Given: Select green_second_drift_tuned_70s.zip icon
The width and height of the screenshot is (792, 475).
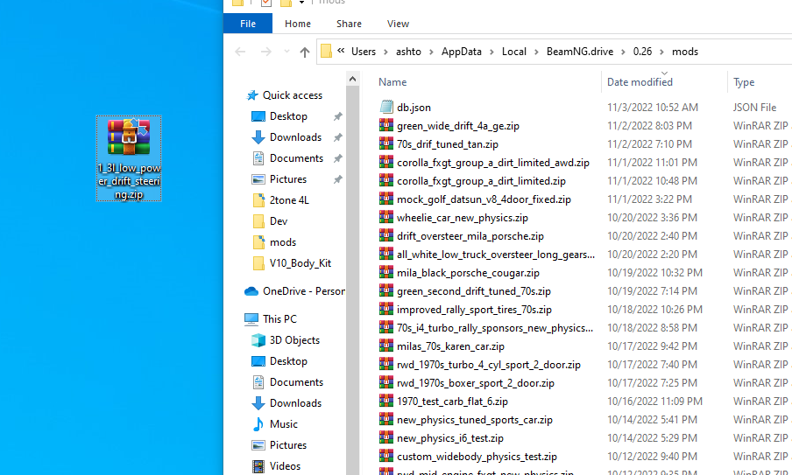Looking at the screenshot, I should point(386,290).
